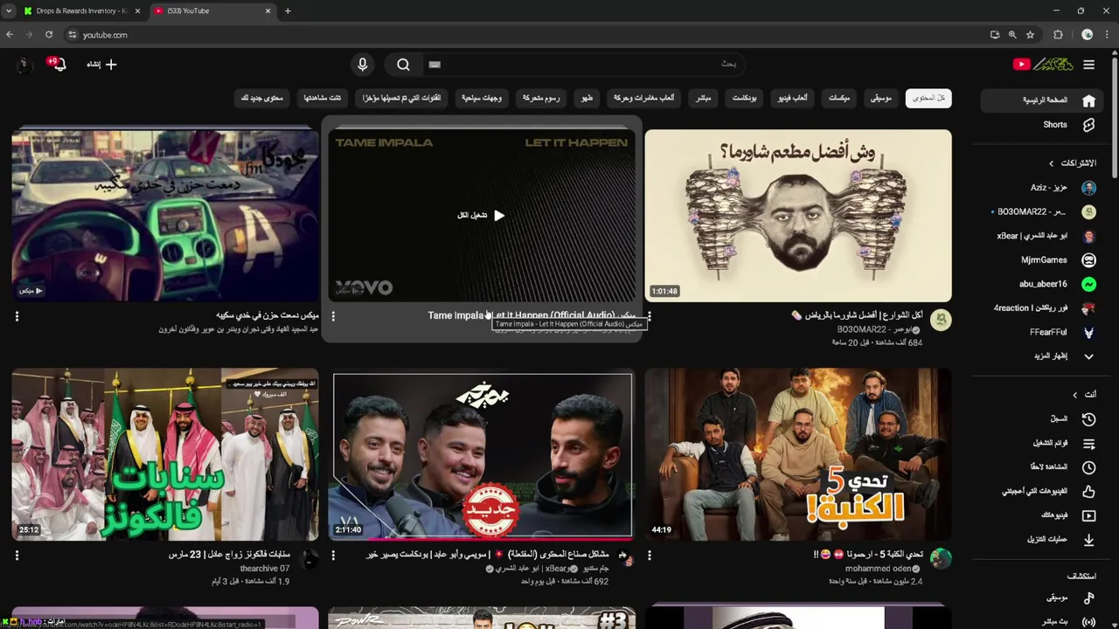
Task: Reload the page with browser refresh button
Action: coord(49,35)
